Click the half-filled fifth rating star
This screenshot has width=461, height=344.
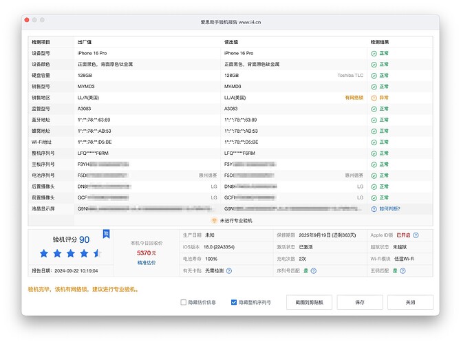click(97, 253)
